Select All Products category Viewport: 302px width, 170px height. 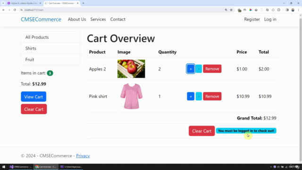click(x=50, y=37)
